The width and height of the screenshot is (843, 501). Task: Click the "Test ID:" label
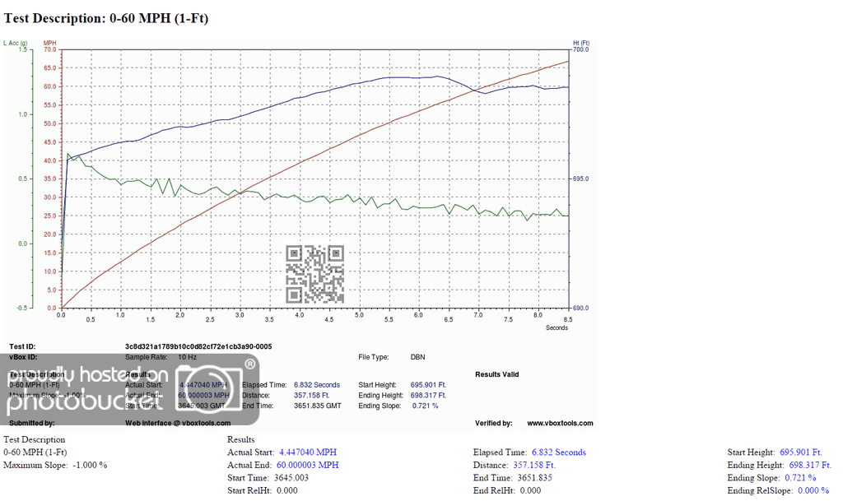coord(22,347)
